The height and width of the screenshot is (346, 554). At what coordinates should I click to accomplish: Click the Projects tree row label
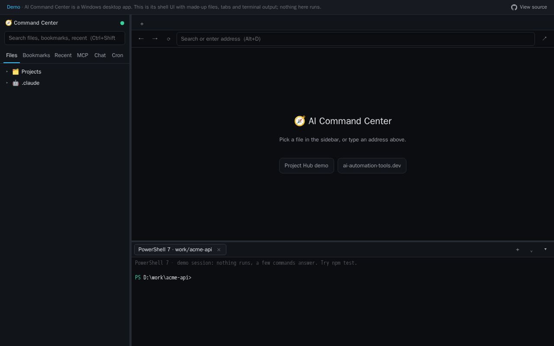point(31,72)
